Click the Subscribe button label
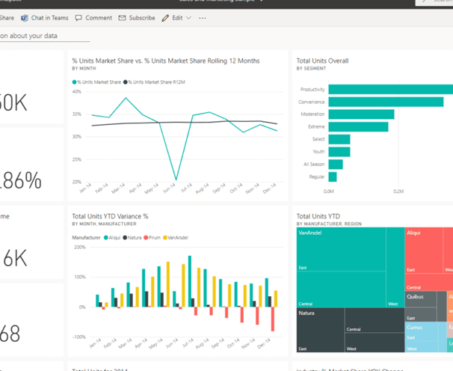 142,18
